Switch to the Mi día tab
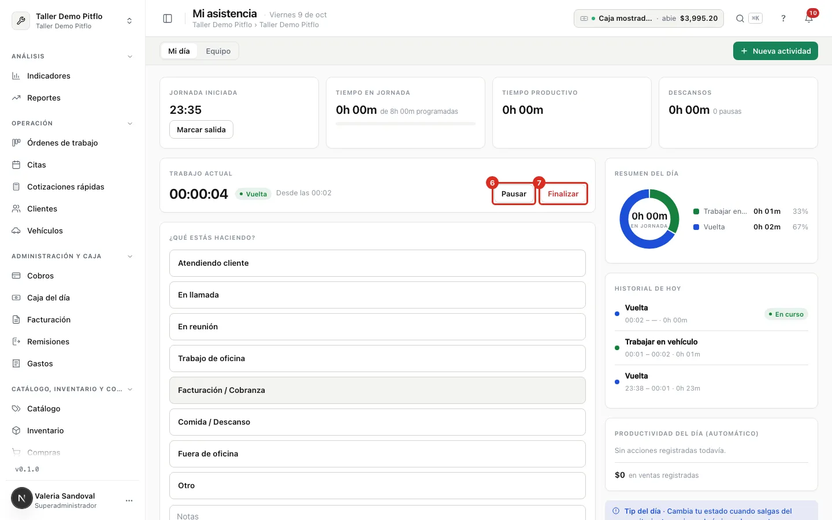Viewport: 832px width, 520px height. pyautogui.click(x=179, y=51)
